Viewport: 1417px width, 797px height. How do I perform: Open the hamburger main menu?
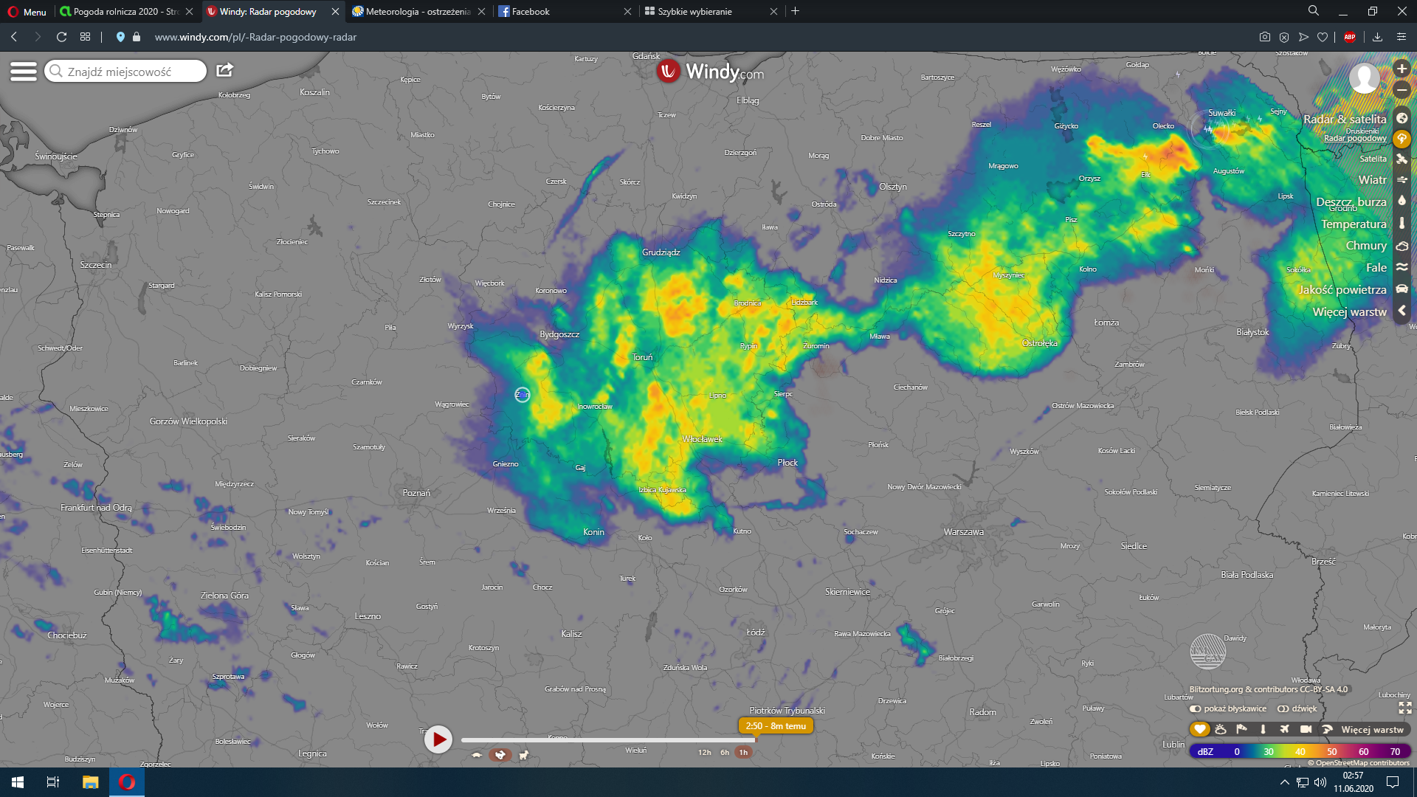pyautogui.click(x=23, y=71)
